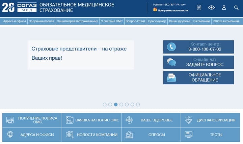Click the phone icon of Контакт-центр
The image size is (243, 144).
coord(171,47)
